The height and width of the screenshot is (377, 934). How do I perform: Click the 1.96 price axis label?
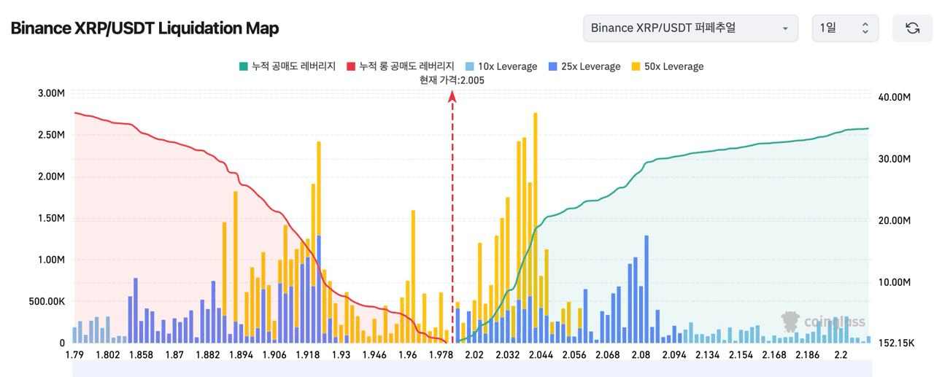tap(408, 355)
